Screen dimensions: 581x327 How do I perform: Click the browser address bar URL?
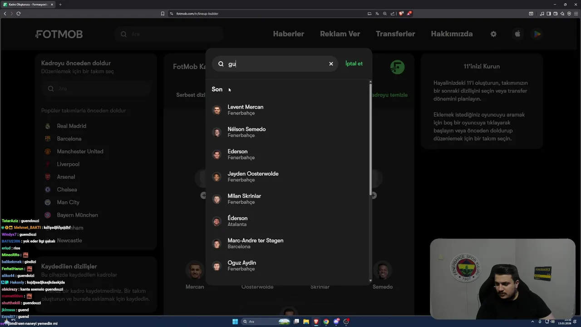pos(197,14)
